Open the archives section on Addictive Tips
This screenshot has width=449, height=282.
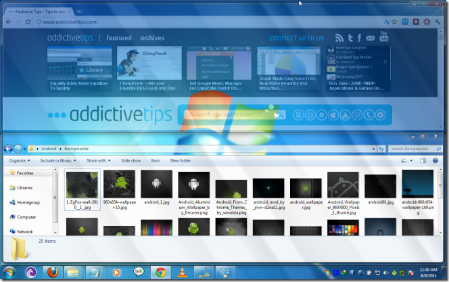(152, 38)
